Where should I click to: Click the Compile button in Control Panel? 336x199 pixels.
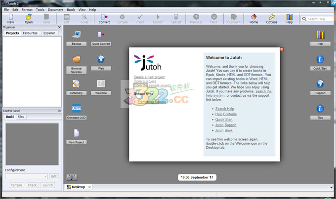tap(16, 185)
